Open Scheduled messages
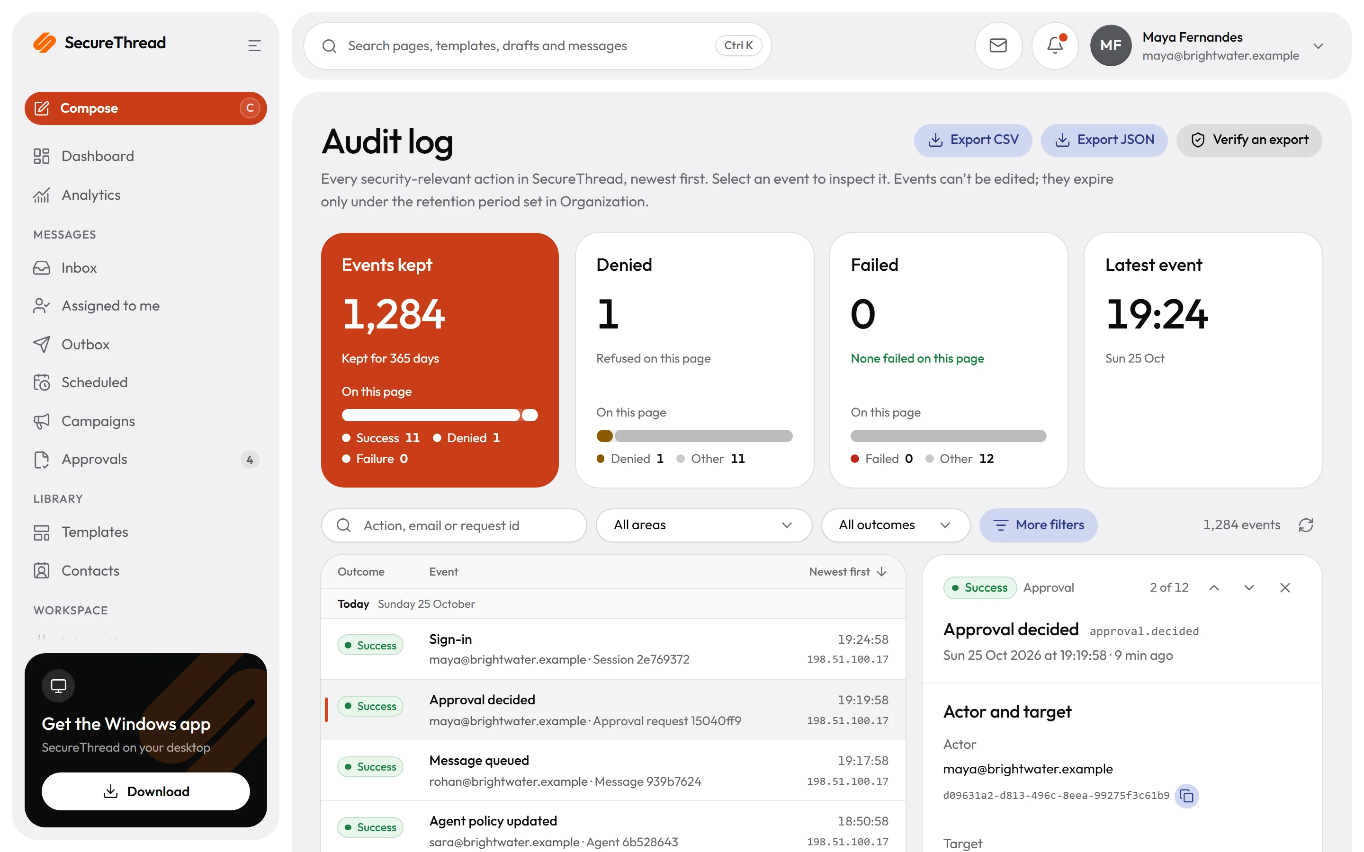The height and width of the screenshot is (852, 1364). 145,382
